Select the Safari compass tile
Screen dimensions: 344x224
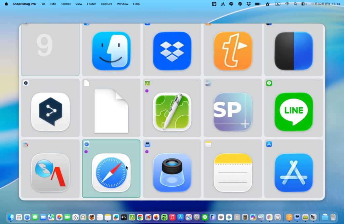111,173
